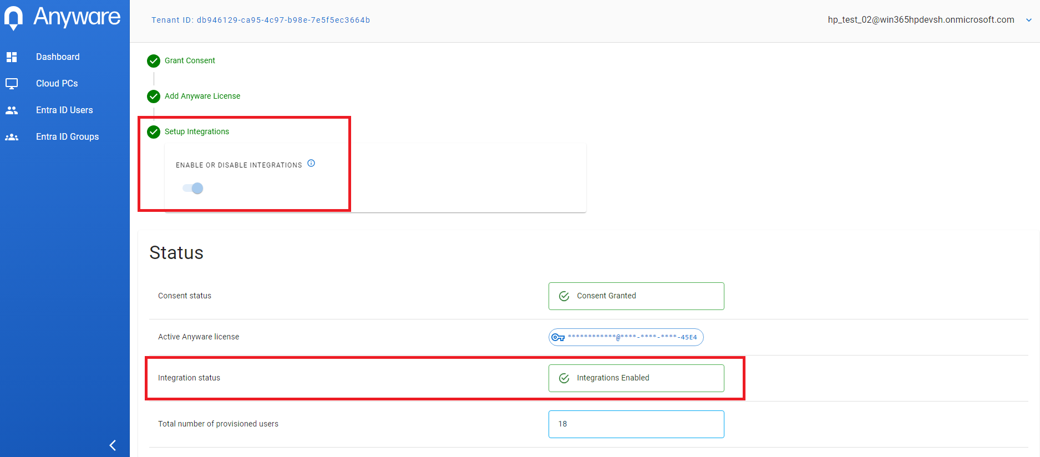Click the integrations info icon
Viewport: 1040px width, 457px height.
311,163
